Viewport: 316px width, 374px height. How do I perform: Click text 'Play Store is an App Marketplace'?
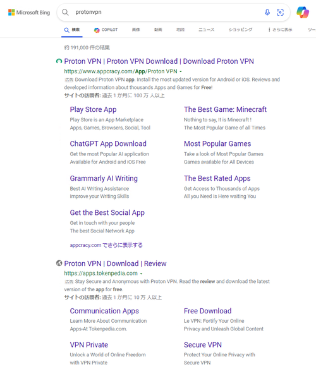[x=106, y=120]
